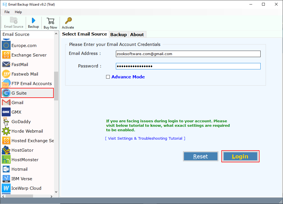Click the source list scroll down arrow
The image size is (283, 204).
click(x=56, y=192)
